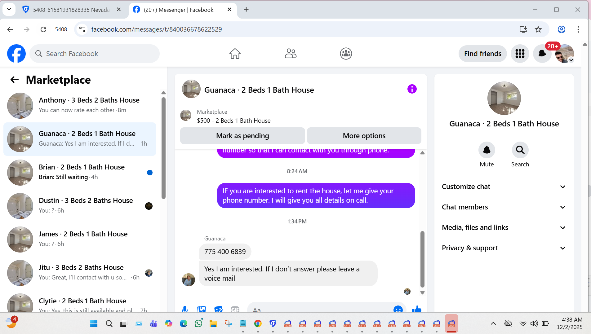591x334 pixels.
Task: Open a new browser tab
Action: (246, 9)
